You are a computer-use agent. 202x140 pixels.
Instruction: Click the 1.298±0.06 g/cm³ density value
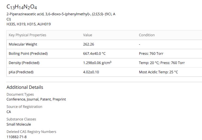[x=97, y=63]
